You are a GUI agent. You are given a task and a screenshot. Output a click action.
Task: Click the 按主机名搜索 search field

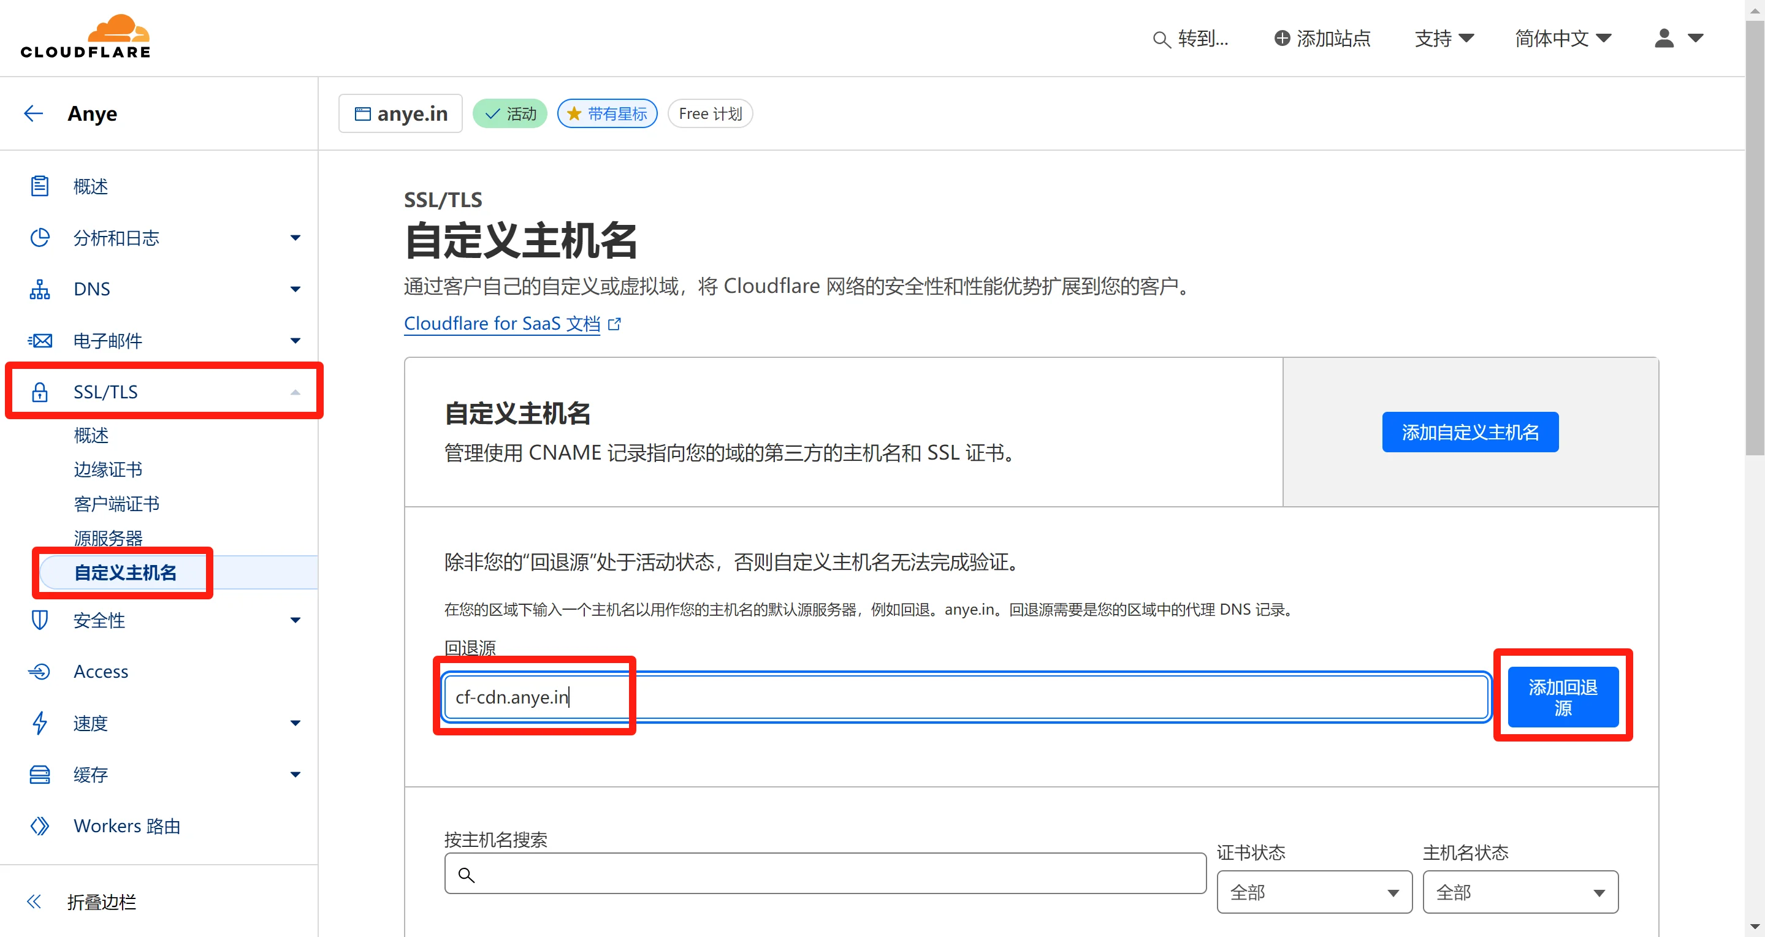coord(825,874)
